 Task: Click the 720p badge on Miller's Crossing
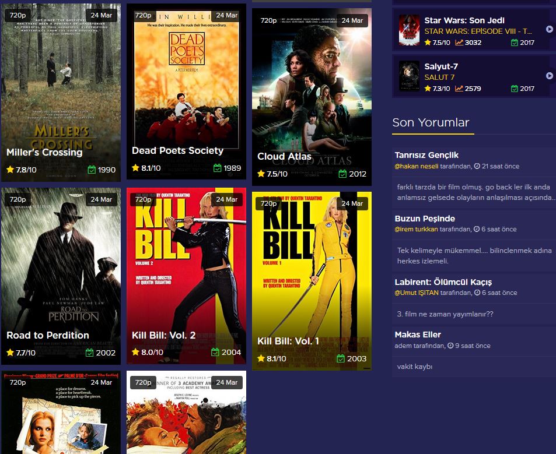(18, 15)
